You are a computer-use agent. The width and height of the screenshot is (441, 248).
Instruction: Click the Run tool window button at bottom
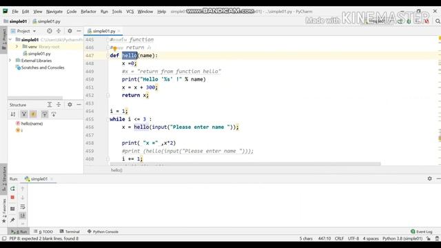click(19, 231)
